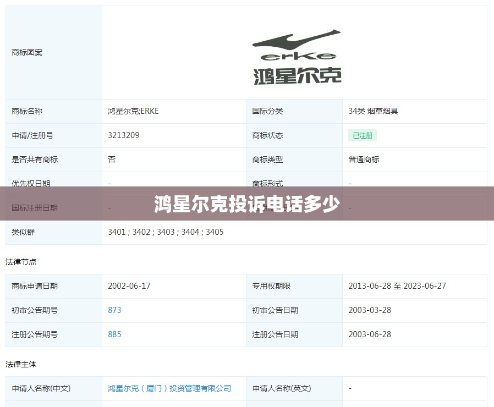The height and width of the screenshot is (407, 494).
Task: Click the 是否共有商标 label
Action: click(35, 159)
